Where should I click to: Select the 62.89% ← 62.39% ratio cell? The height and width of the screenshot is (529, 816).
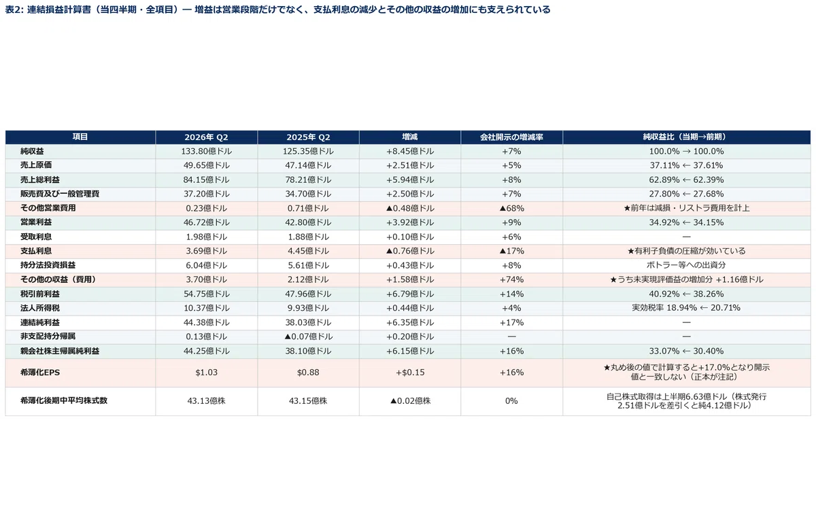point(687,180)
